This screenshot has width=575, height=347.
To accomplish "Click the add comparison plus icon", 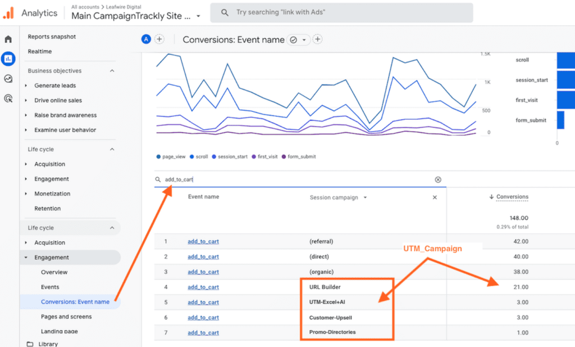I will (159, 39).
